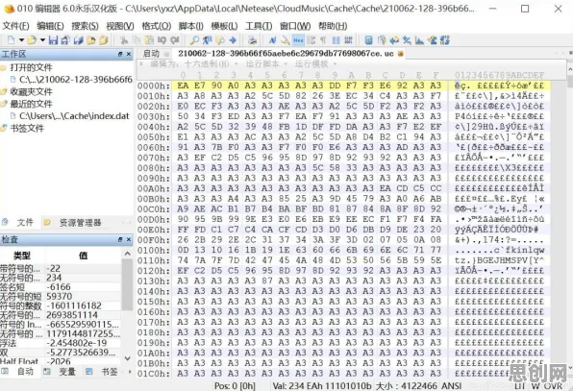This screenshot has height=391, width=573.
Task: Click the New file toolbar icon
Action: (x=11, y=40)
